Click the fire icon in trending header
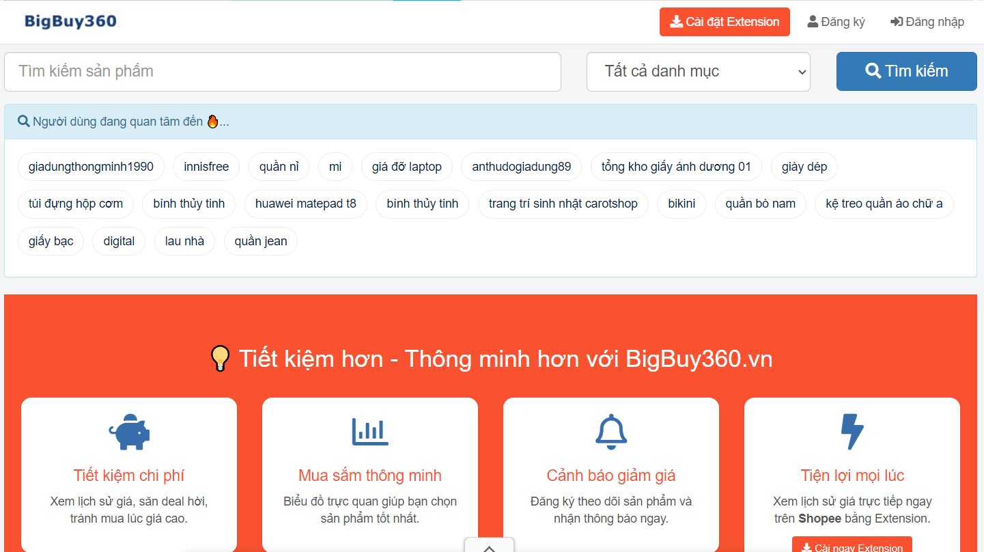Screen dimensions: 984x552 [x=212, y=122]
